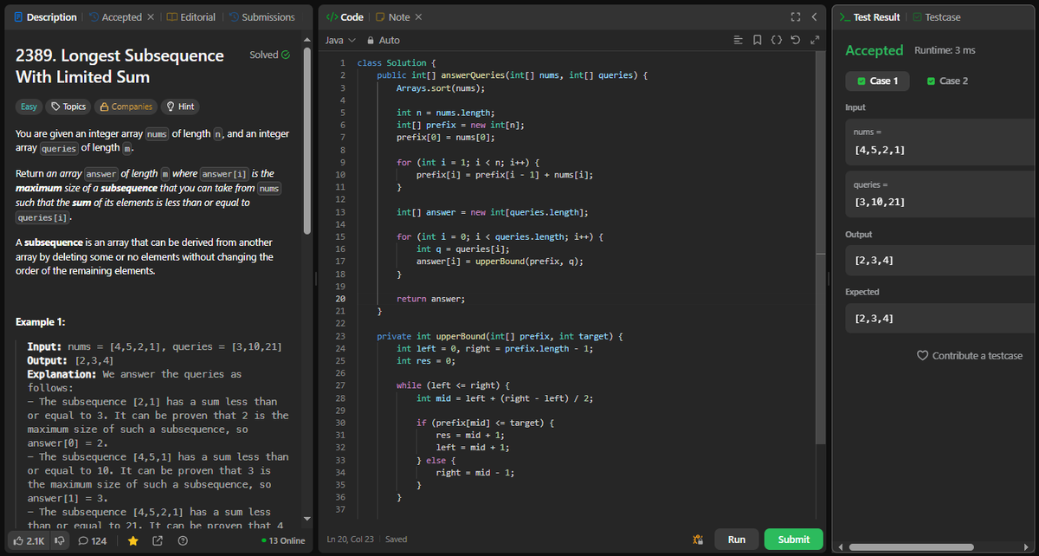
Task: Select the Code tab
Action: (x=345, y=17)
